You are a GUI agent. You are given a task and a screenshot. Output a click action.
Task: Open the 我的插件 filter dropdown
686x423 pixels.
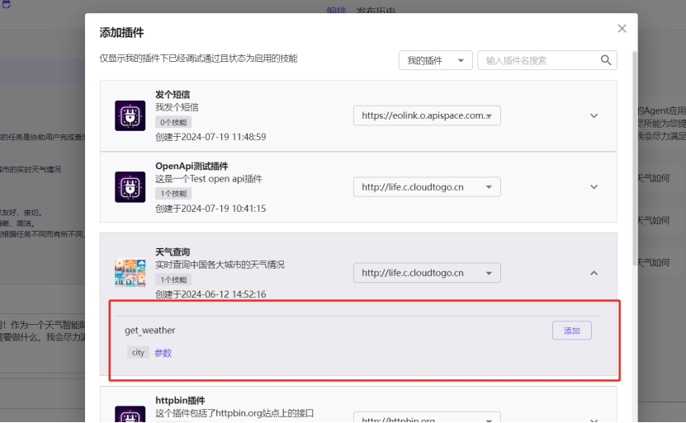click(x=435, y=60)
